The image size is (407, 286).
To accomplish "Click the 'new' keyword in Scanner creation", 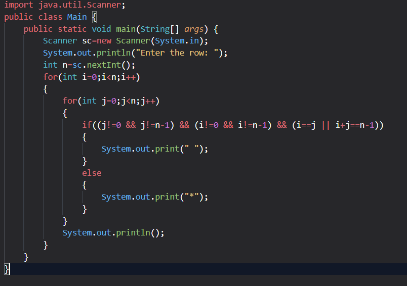I will (104, 41).
